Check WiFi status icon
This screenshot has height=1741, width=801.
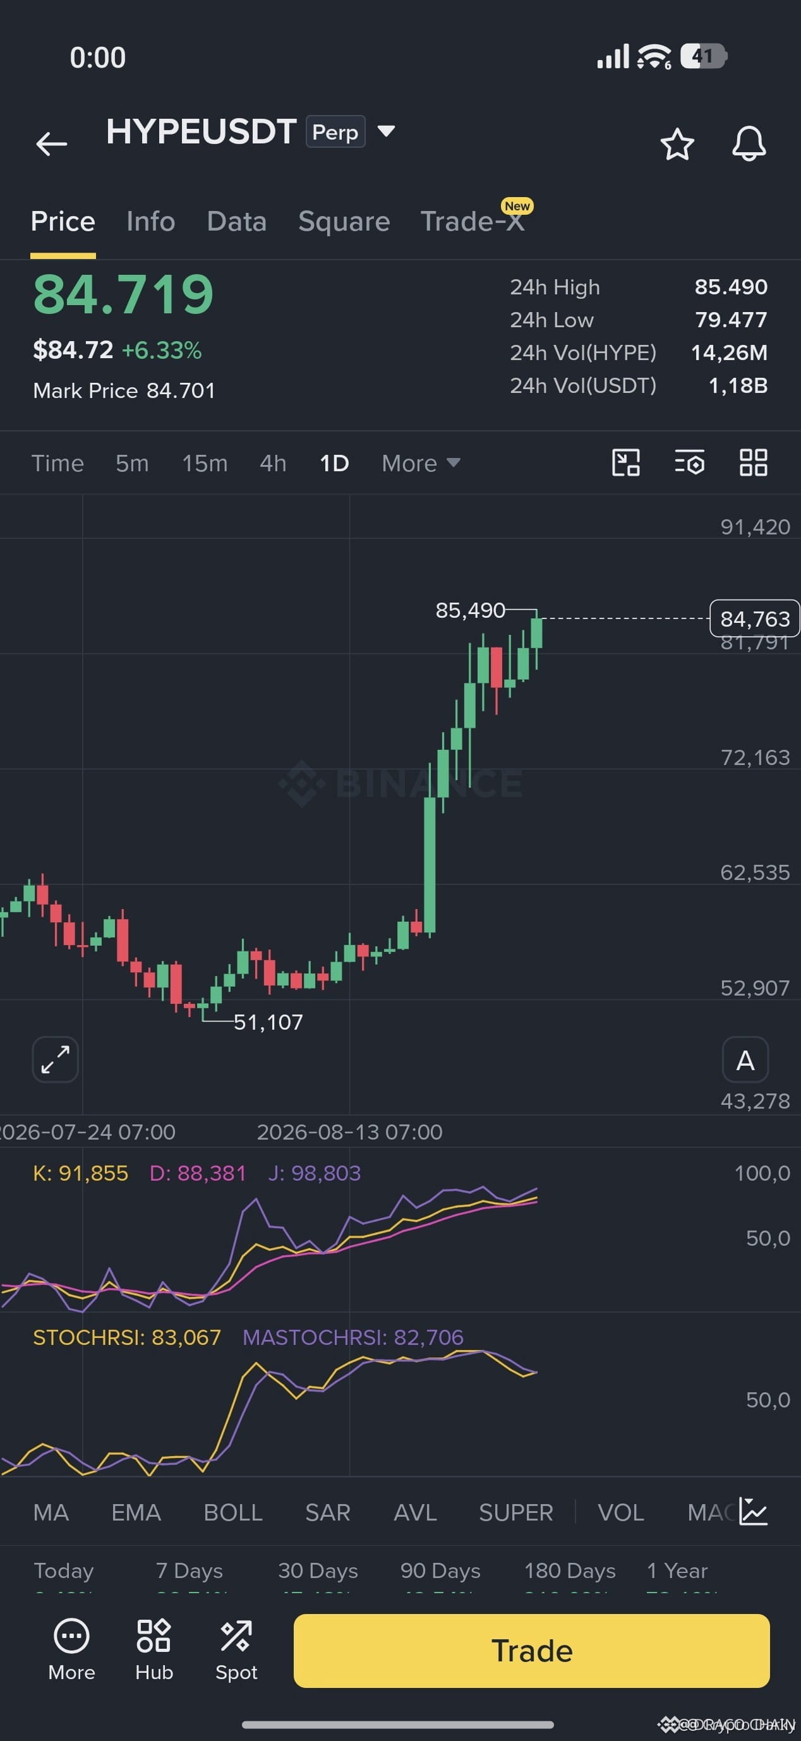pos(654,56)
